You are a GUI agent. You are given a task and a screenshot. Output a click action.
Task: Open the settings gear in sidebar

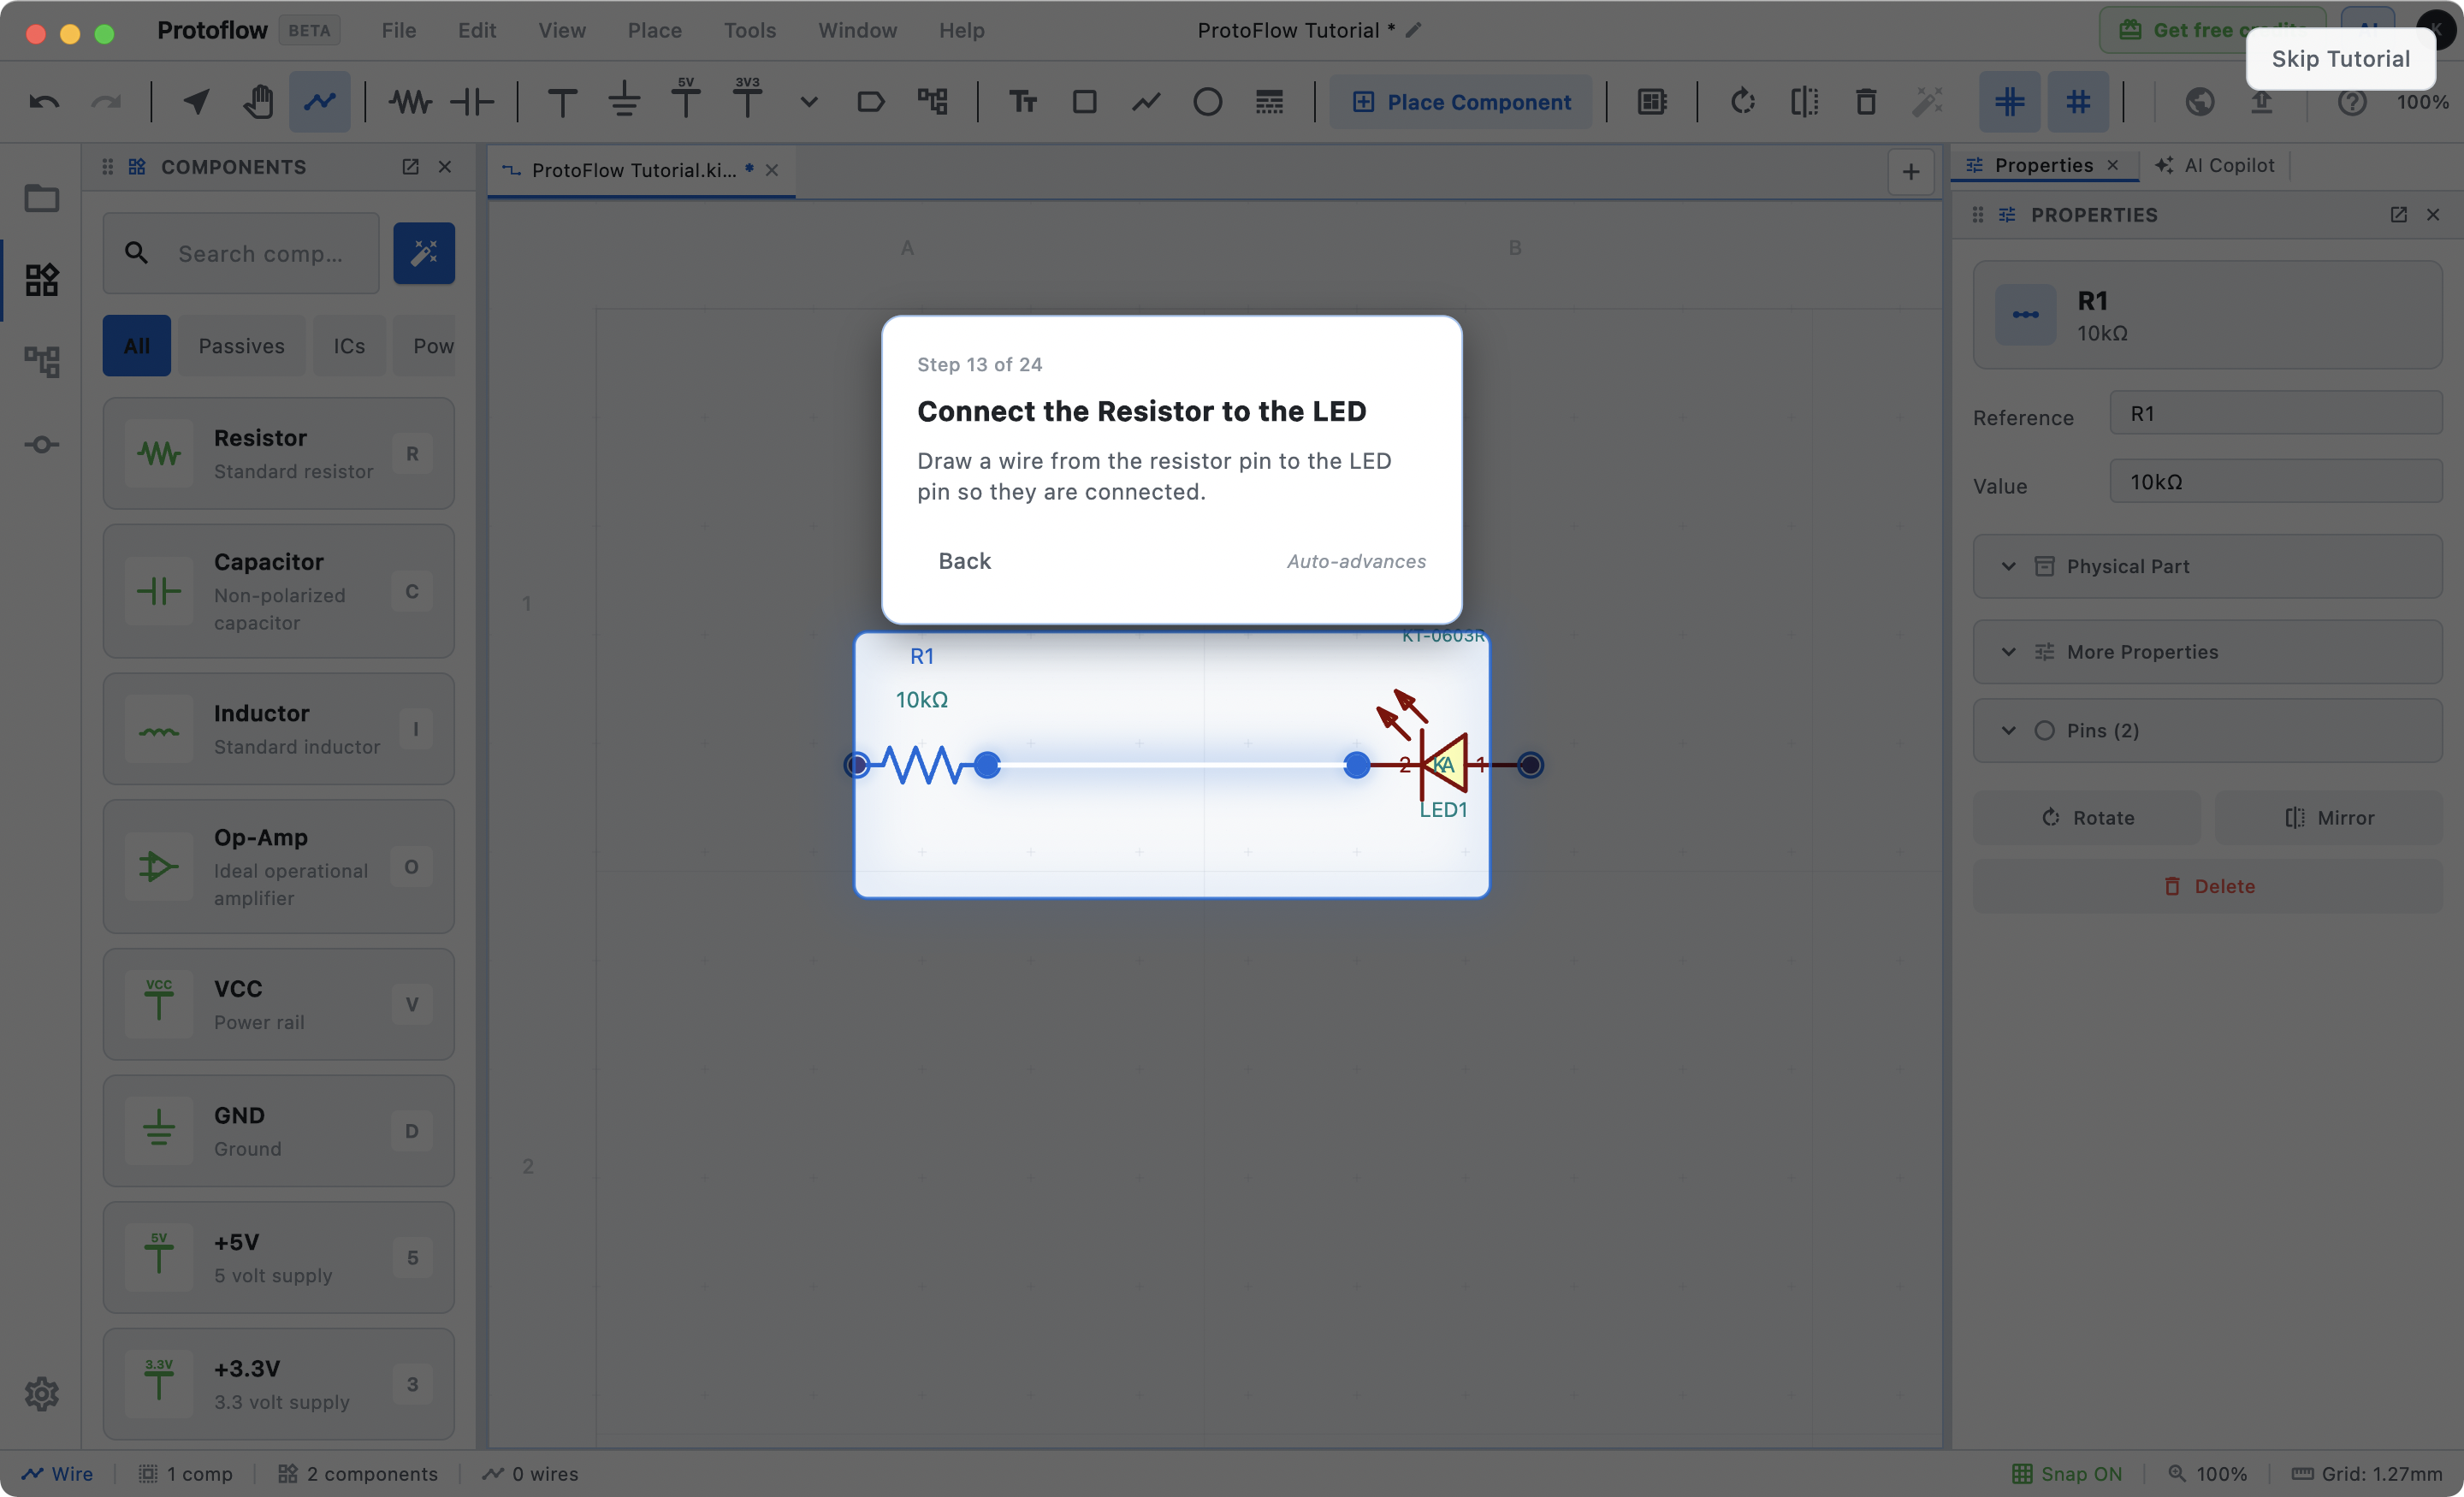click(x=42, y=1394)
